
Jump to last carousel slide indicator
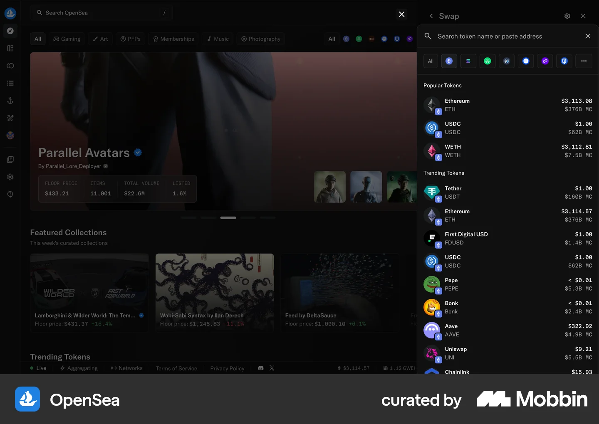(x=268, y=218)
